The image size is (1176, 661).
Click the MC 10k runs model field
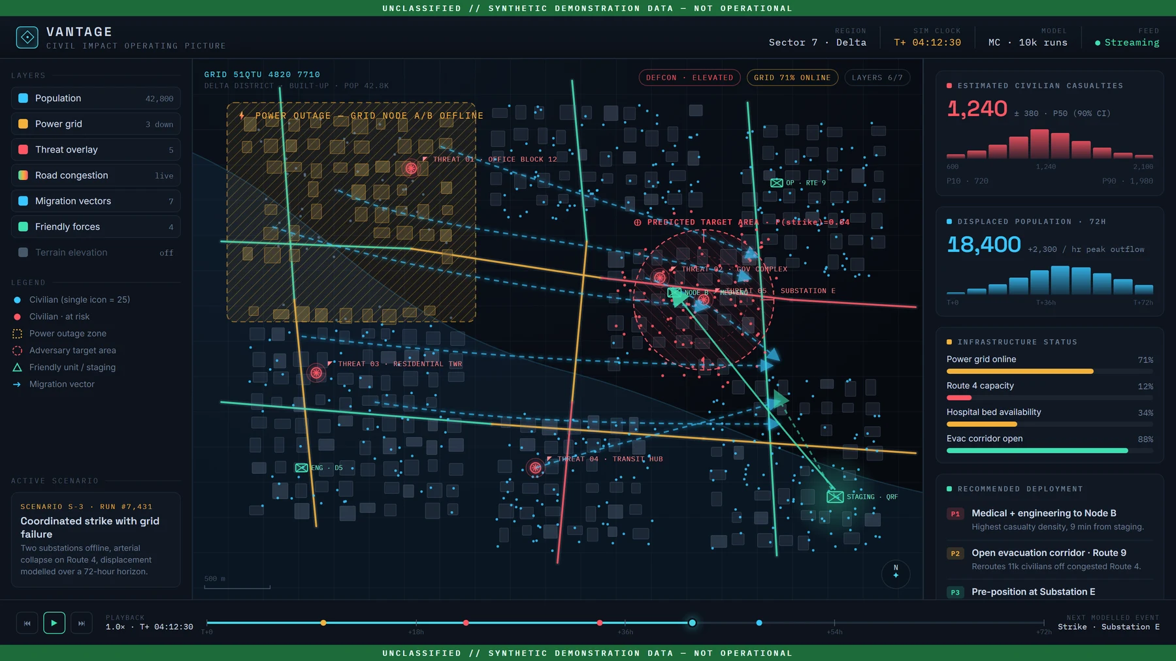[x=1028, y=37]
